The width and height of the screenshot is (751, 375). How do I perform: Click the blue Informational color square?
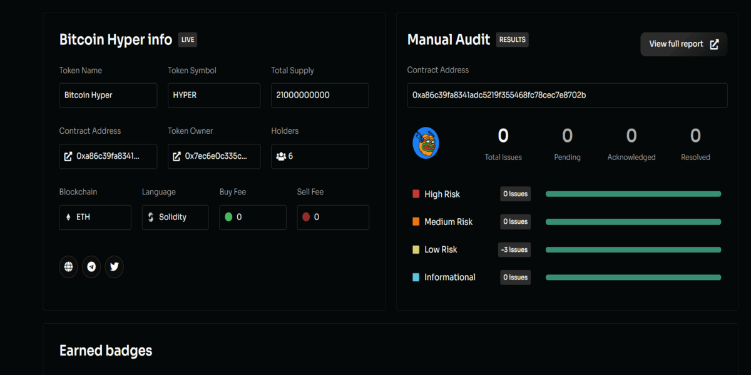click(x=416, y=277)
